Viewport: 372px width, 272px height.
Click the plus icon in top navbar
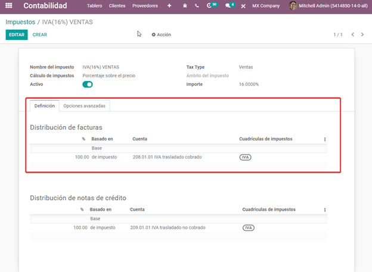[169, 6]
